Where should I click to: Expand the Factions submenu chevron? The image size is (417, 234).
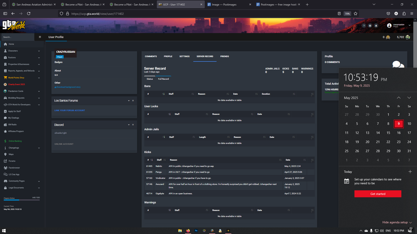click(x=39, y=58)
